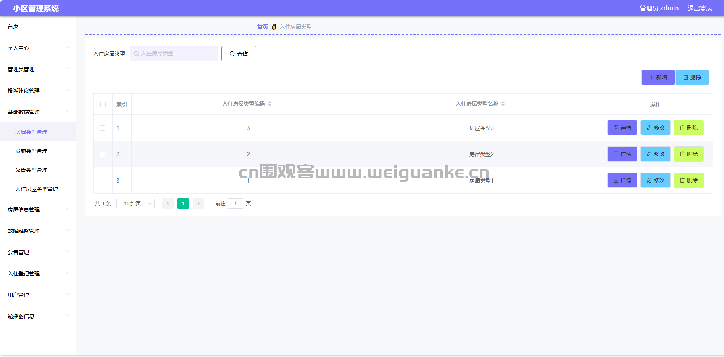Click the pencil icon on 修改 for 房屋类型1

click(649, 180)
